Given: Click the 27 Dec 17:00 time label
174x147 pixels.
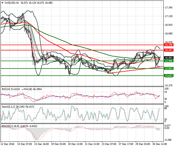Looking at the screenshot, I should (126, 144).
